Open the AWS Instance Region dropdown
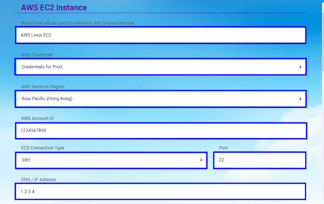324x204 pixels. click(x=160, y=99)
